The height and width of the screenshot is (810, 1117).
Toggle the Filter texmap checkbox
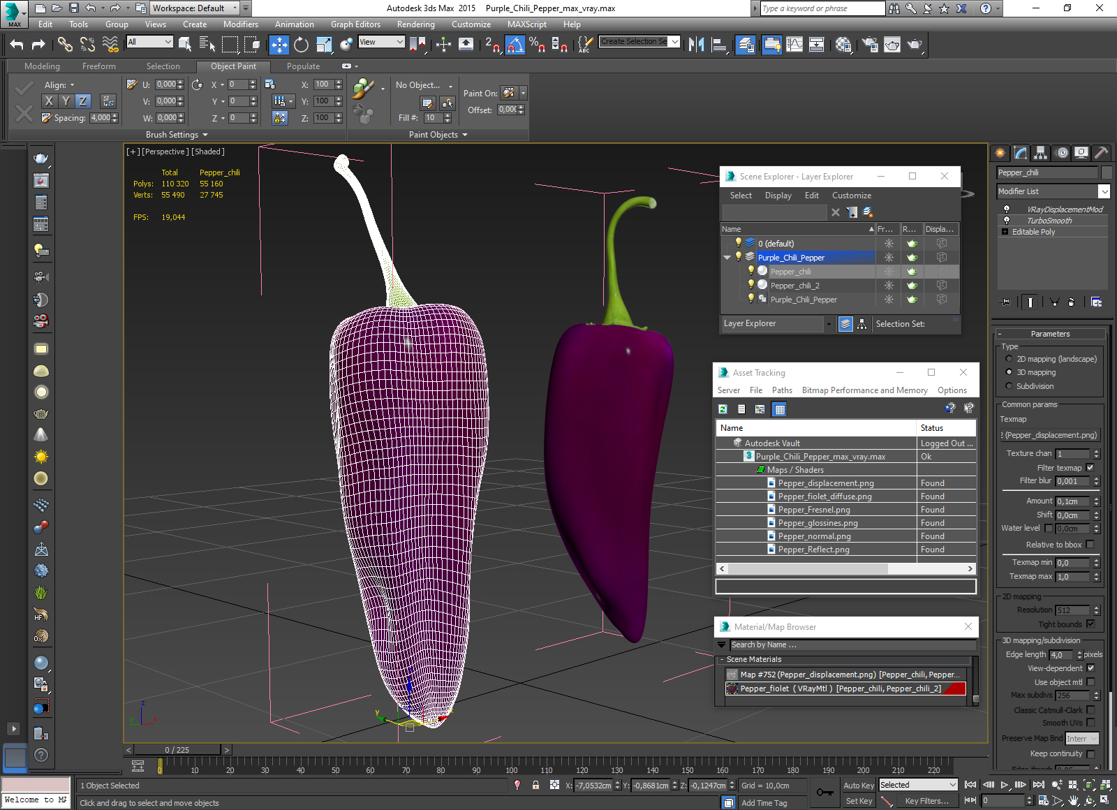[1090, 468]
